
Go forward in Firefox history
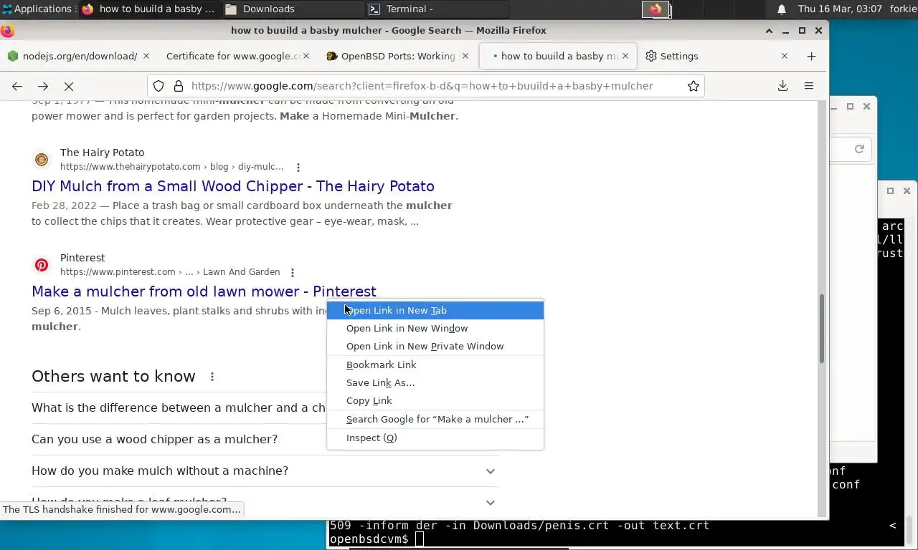point(43,86)
